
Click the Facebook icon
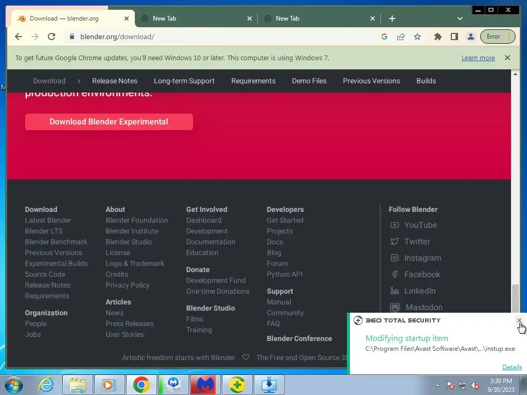coord(395,275)
